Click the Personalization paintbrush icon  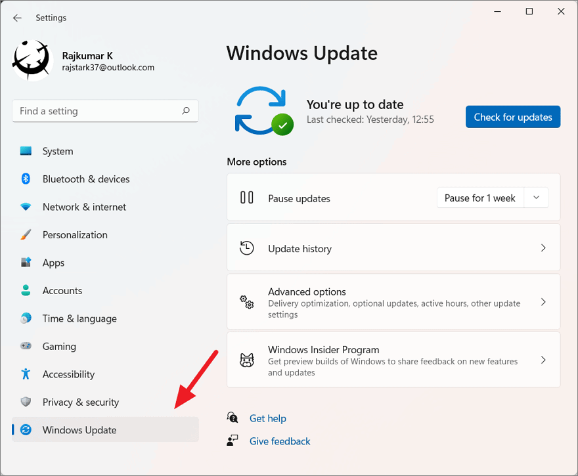pyautogui.click(x=26, y=234)
